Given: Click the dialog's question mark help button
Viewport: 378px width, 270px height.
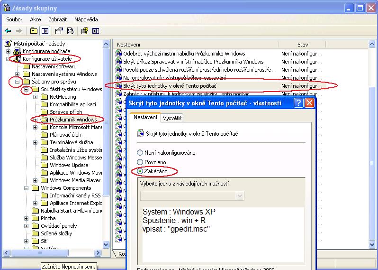Looking at the screenshot, I should pyautogui.click(x=298, y=103).
